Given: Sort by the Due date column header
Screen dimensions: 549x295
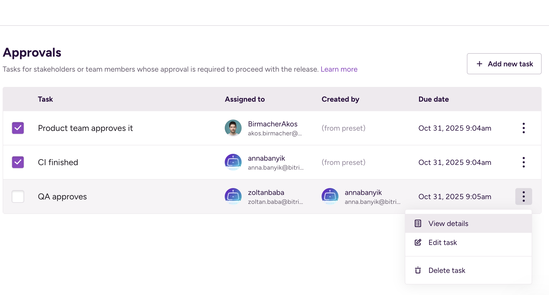Looking at the screenshot, I should coord(433,99).
